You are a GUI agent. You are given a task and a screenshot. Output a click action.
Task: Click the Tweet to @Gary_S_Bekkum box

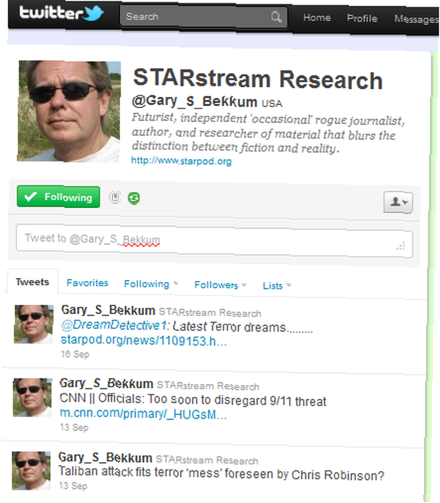tap(214, 242)
